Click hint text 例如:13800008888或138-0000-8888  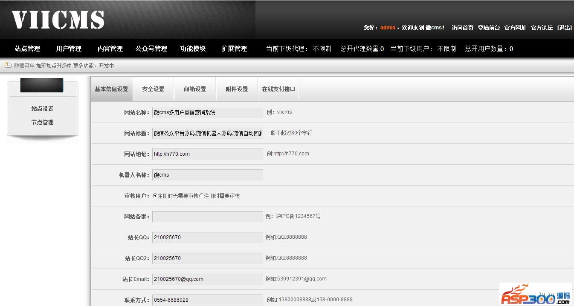310,300
